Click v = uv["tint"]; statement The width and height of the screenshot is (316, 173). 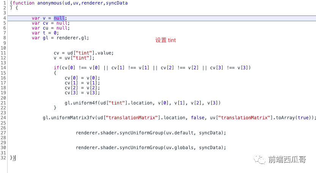pyautogui.click(x=74, y=58)
